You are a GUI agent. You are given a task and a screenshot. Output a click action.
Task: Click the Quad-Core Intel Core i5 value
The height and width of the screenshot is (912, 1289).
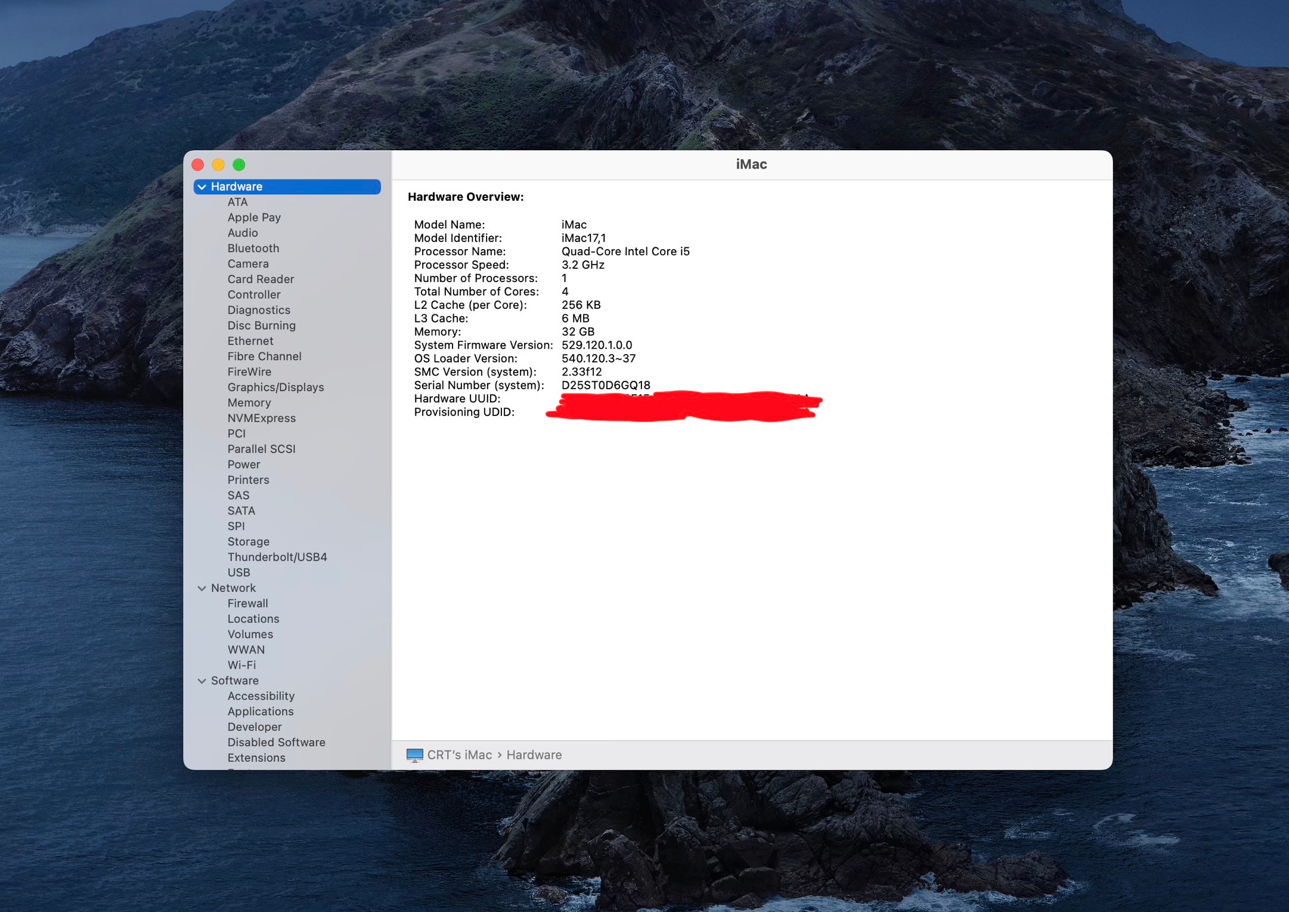(x=625, y=252)
